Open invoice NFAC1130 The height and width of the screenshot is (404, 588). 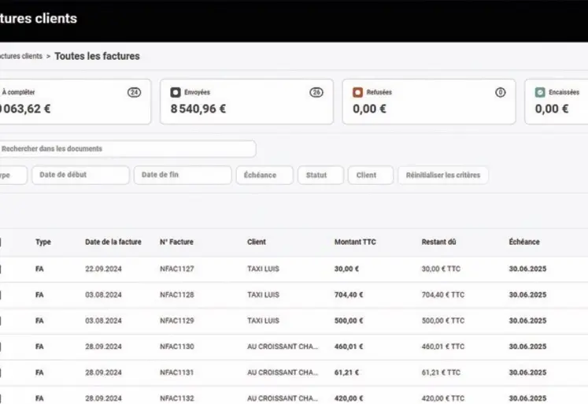click(x=177, y=347)
